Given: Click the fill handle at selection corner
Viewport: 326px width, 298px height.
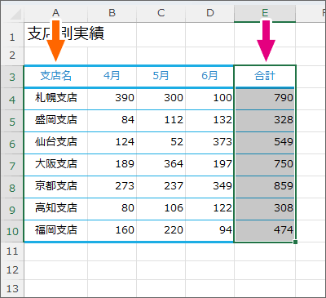Looking at the screenshot, I should click(295, 242).
